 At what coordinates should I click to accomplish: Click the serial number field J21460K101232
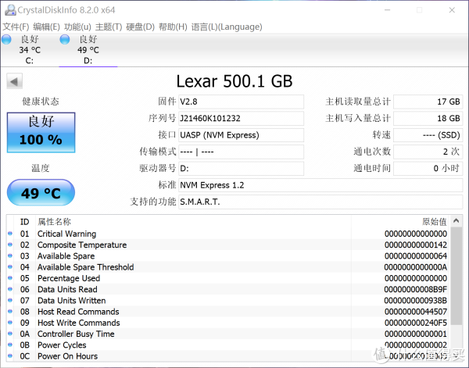tap(241, 119)
